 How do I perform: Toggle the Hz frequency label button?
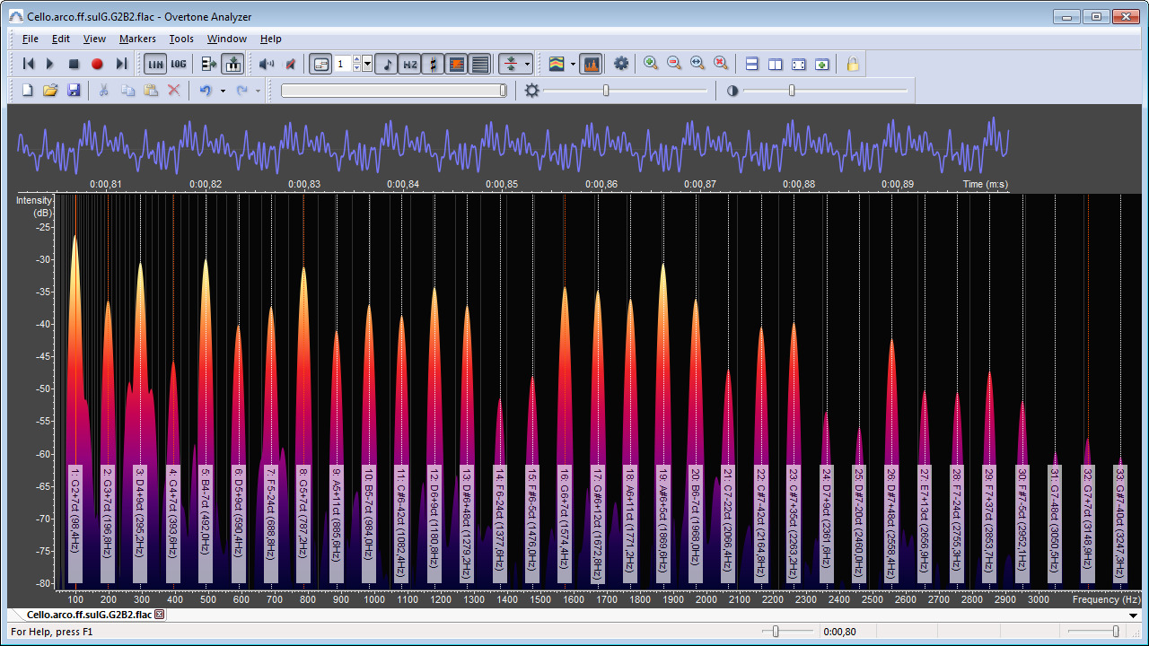[x=409, y=64]
